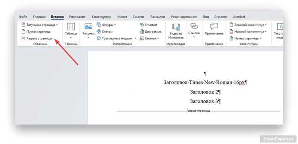Click the Ссылки chain-link icon
298x144 pixels.
point(194,26)
